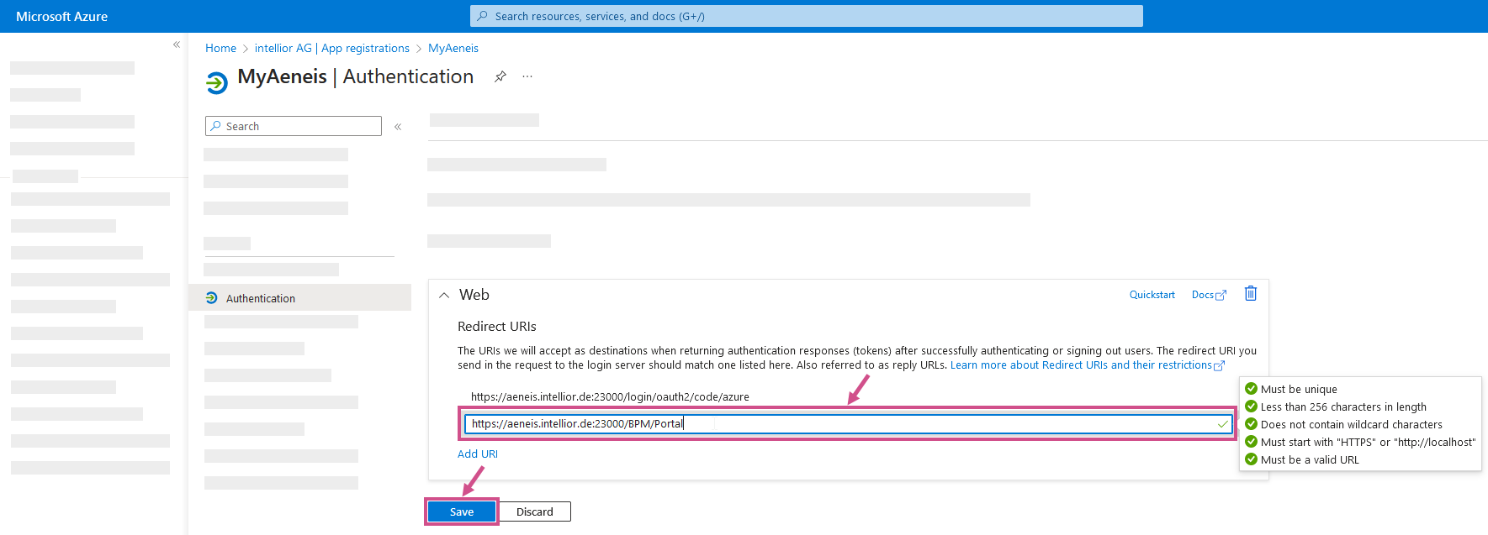The image size is (1488, 535).
Task: Discard the authentication changes
Action: tap(534, 511)
